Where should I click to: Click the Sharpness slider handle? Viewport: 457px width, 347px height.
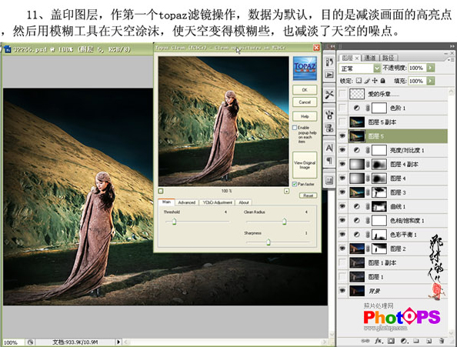[269, 242]
